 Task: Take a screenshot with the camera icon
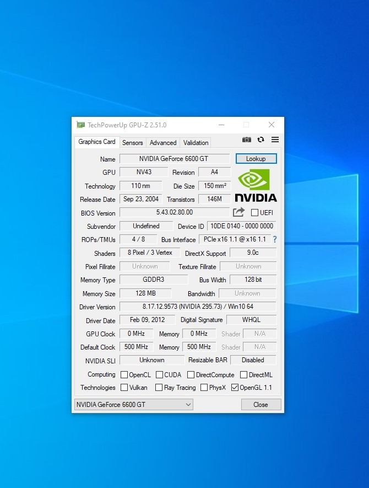click(247, 140)
